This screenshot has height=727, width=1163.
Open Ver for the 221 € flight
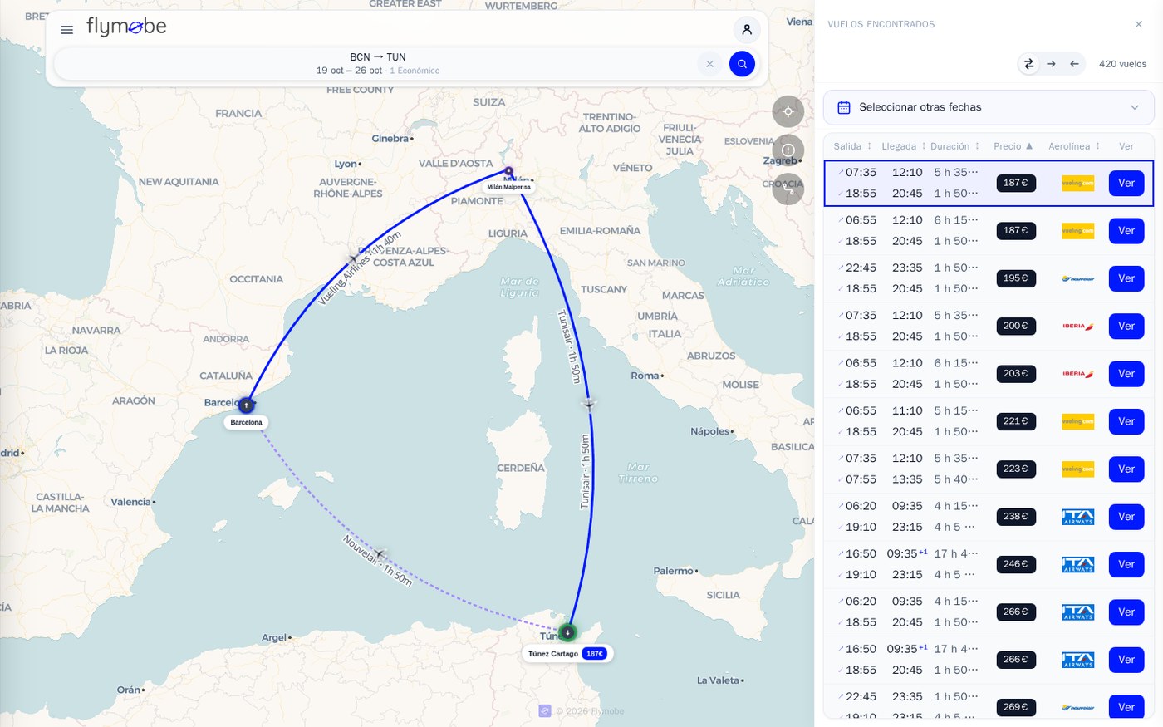tap(1126, 421)
